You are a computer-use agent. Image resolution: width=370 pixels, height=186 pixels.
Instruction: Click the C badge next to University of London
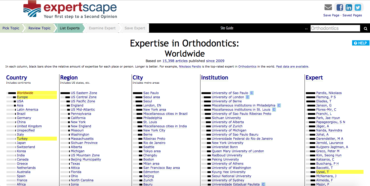pos(247,97)
